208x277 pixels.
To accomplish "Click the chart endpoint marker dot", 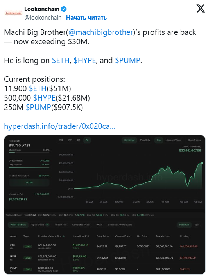I will click(x=202, y=163).
